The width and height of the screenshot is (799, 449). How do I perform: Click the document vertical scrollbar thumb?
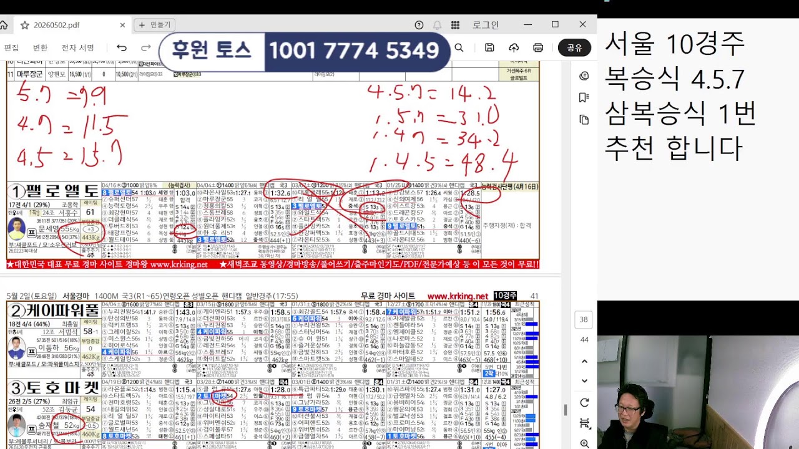click(566, 410)
